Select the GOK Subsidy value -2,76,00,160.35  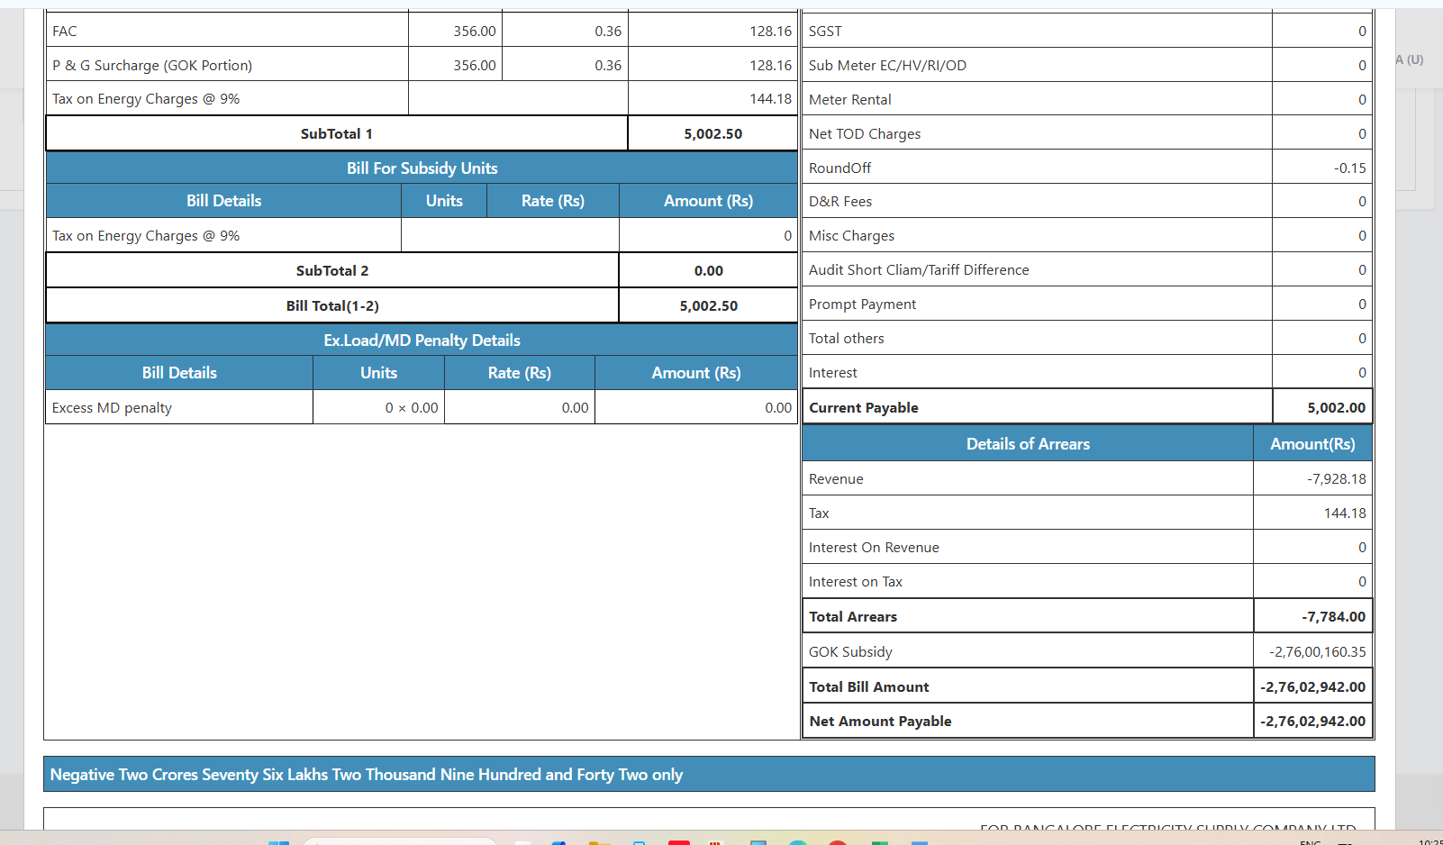point(1318,652)
